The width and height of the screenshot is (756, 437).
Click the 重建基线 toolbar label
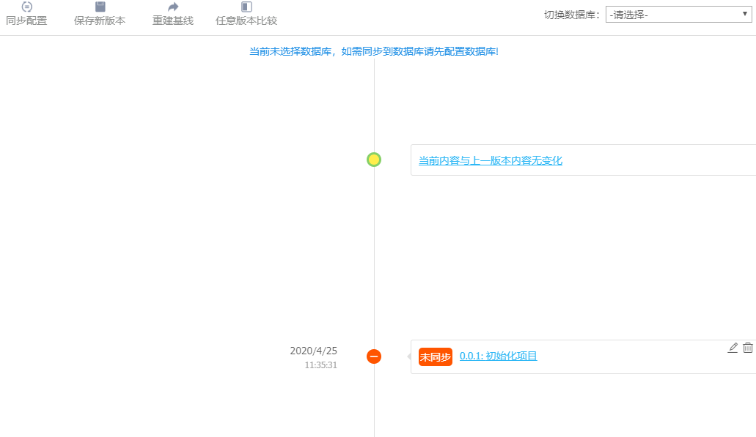(x=171, y=21)
